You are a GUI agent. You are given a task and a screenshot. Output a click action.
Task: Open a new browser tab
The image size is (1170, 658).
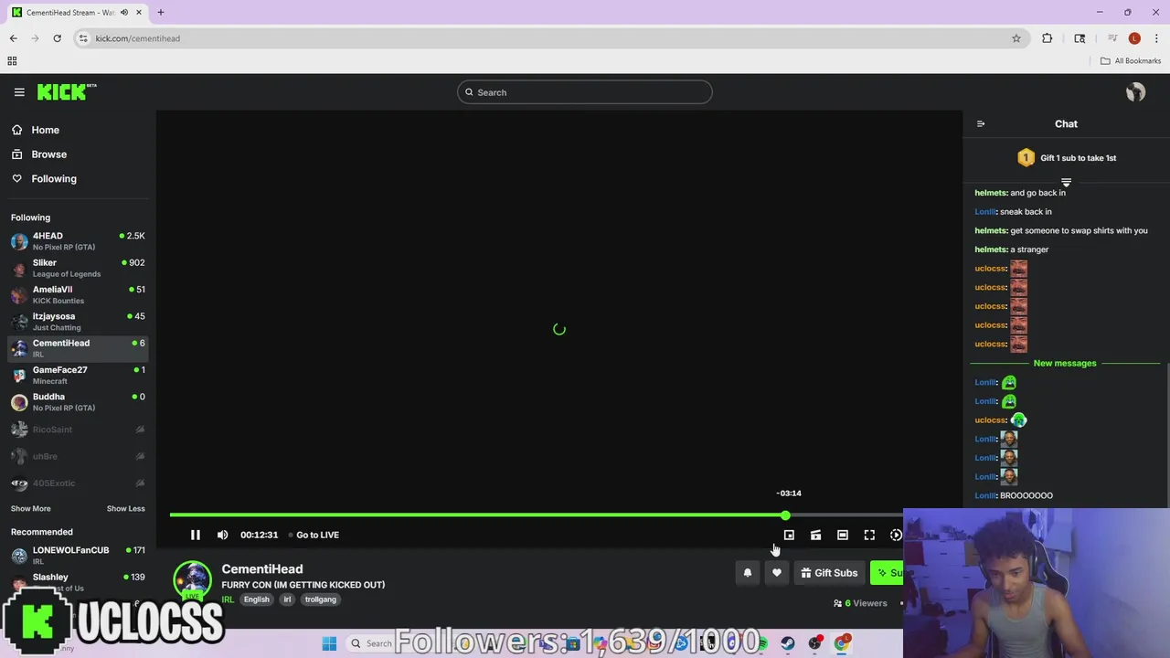coord(160,13)
